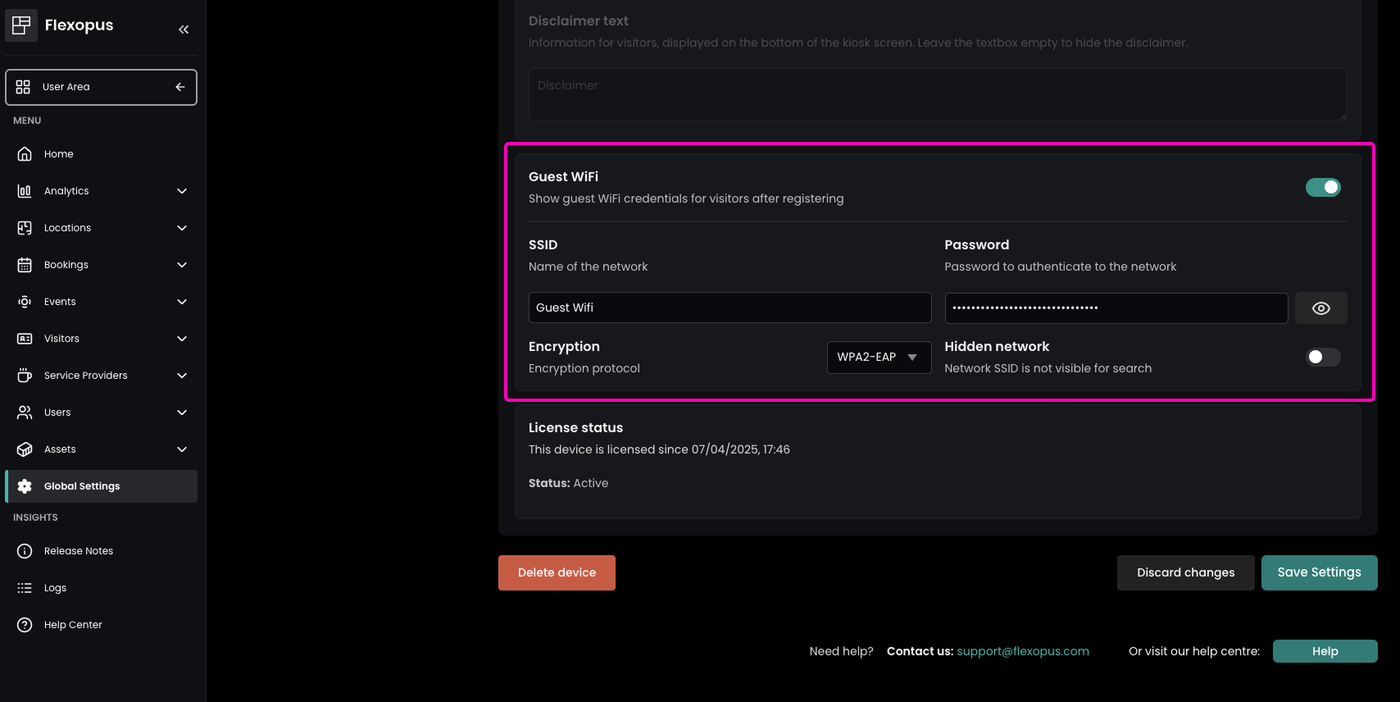Click the Analytics chart icon

(x=25, y=191)
